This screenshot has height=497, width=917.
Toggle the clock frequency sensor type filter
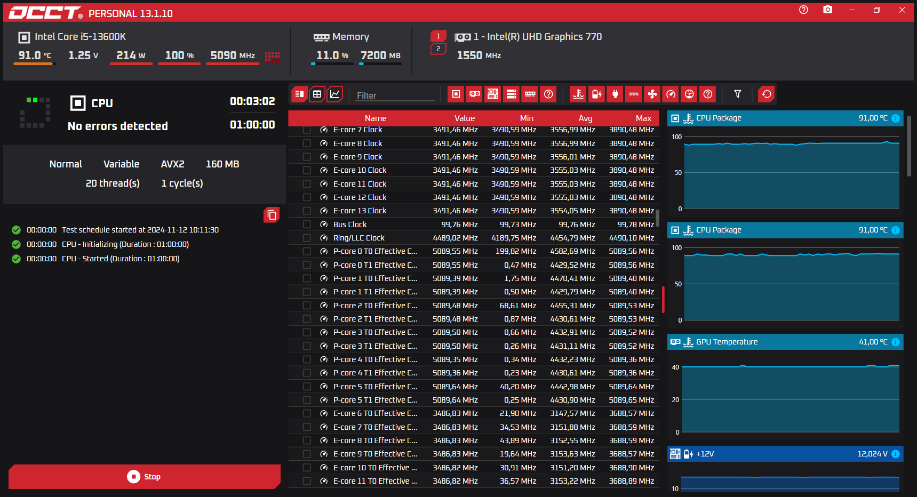(x=671, y=94)
